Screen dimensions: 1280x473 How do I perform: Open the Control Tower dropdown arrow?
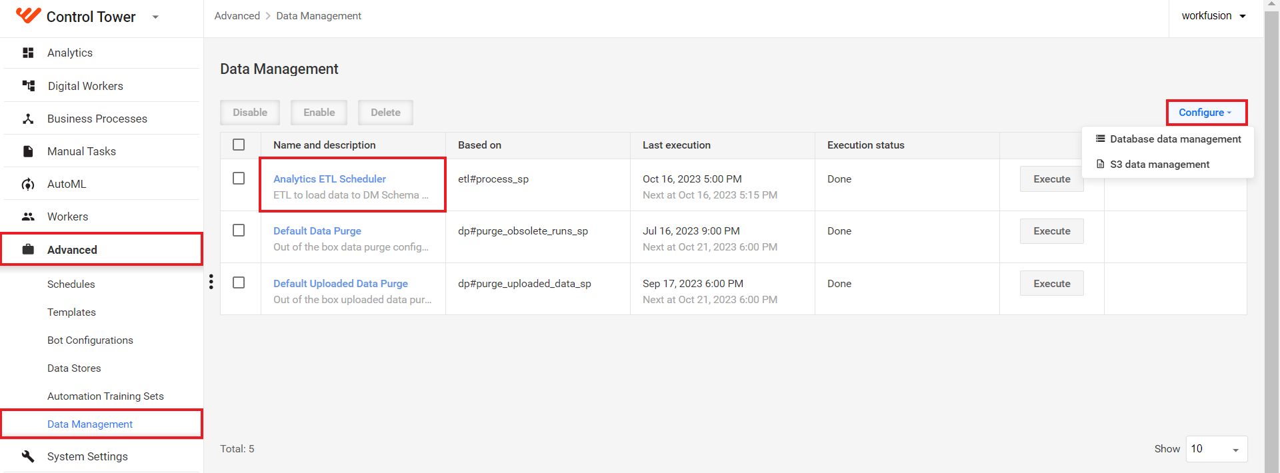(x=155, y=17)
